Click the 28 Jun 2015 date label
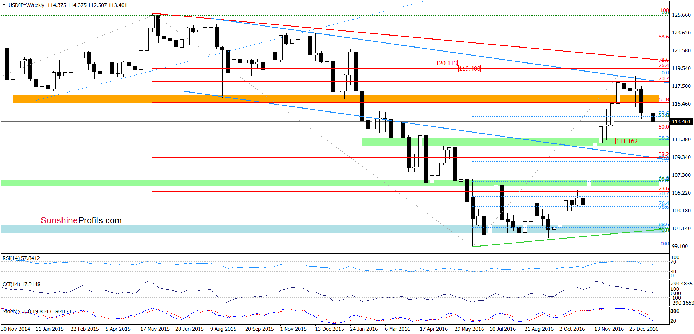Viewport: 694px width, 334px height. click(x=190, y=329)
